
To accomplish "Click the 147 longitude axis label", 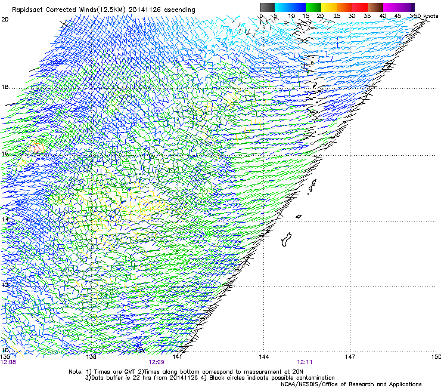I will click(350, 357).
